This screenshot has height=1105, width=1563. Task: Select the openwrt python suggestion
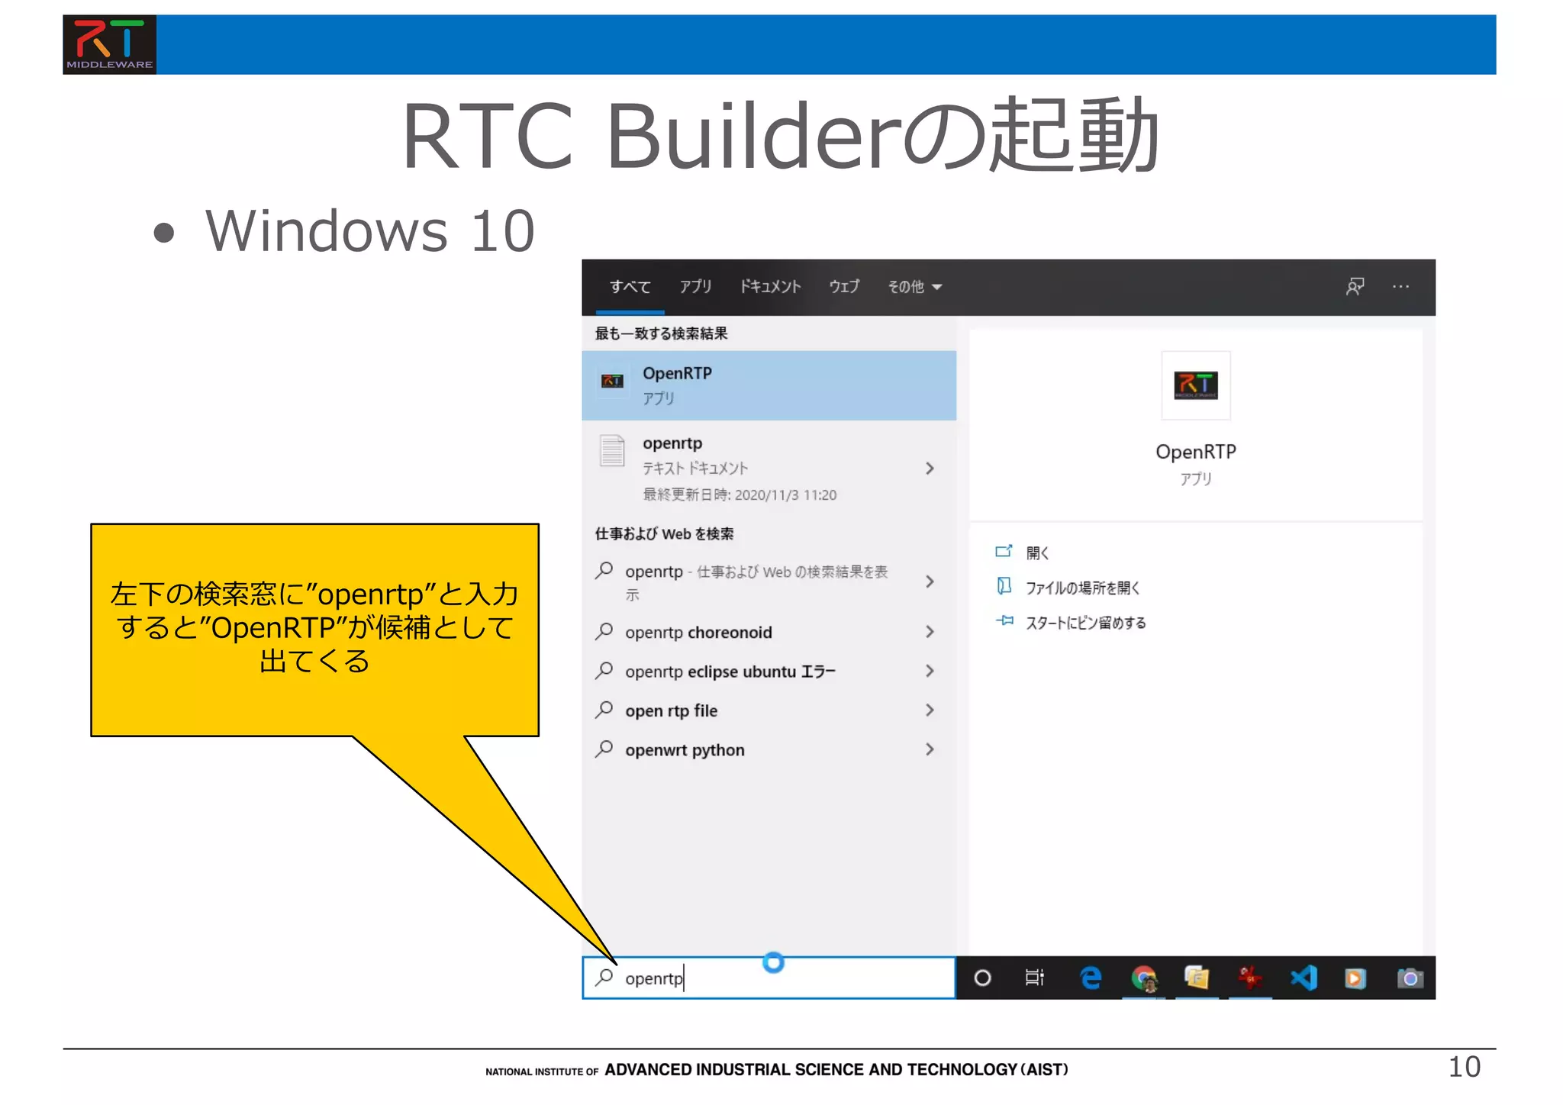coord(769,749)
